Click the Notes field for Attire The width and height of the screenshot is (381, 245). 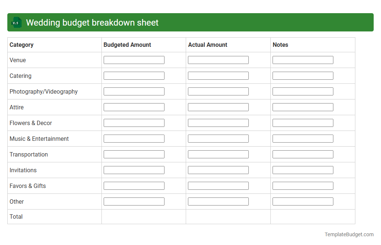coord(303,107)
